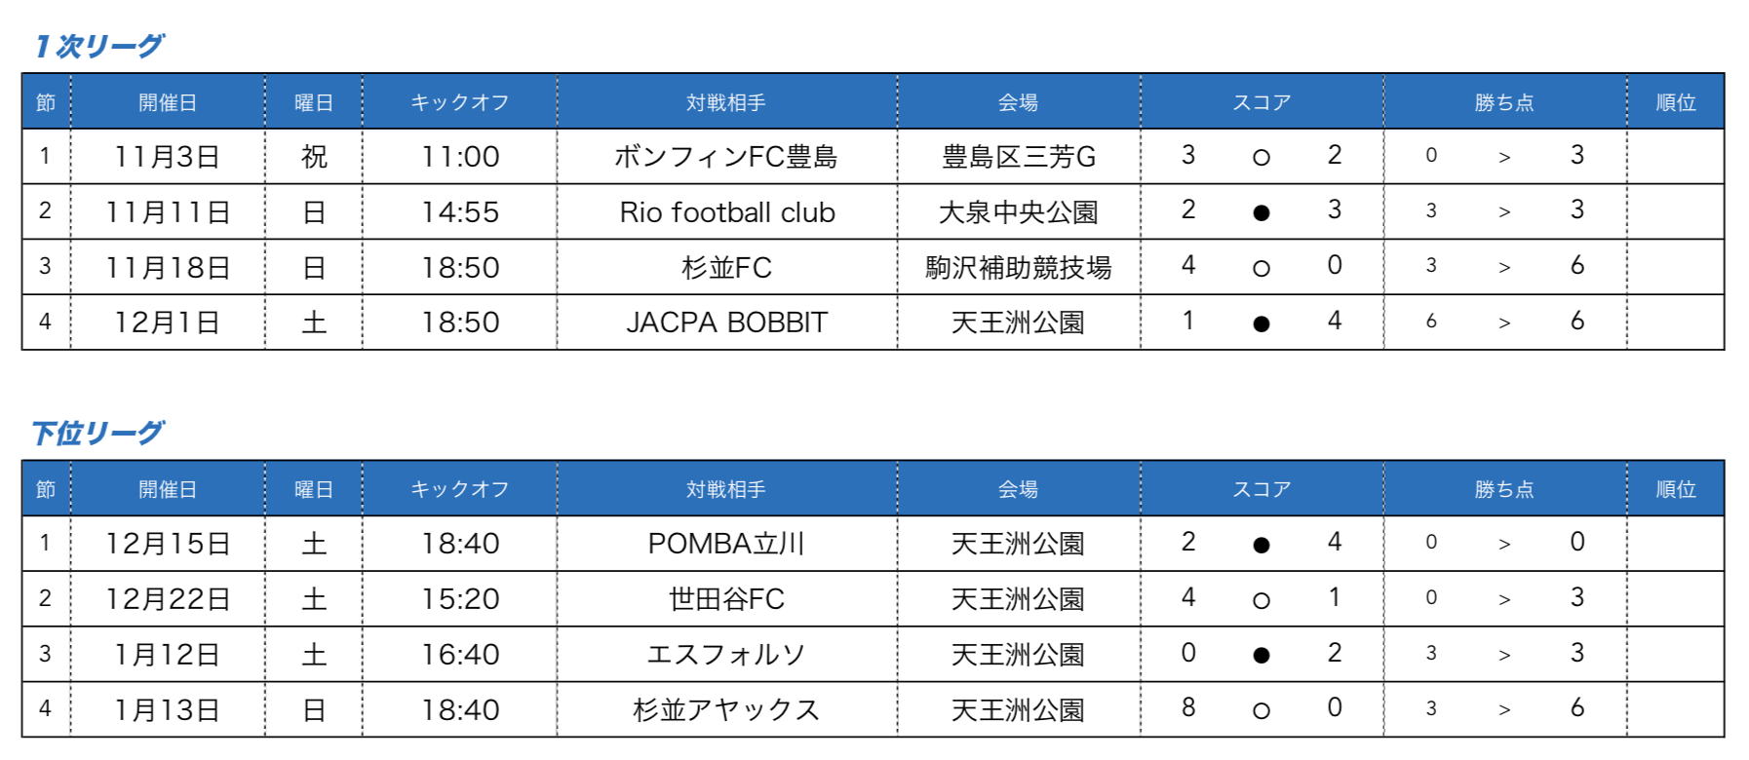Click the 豊島区三芳G venue cell
The width and height of the screenshot is (1749, 760).
[1019, 157]
